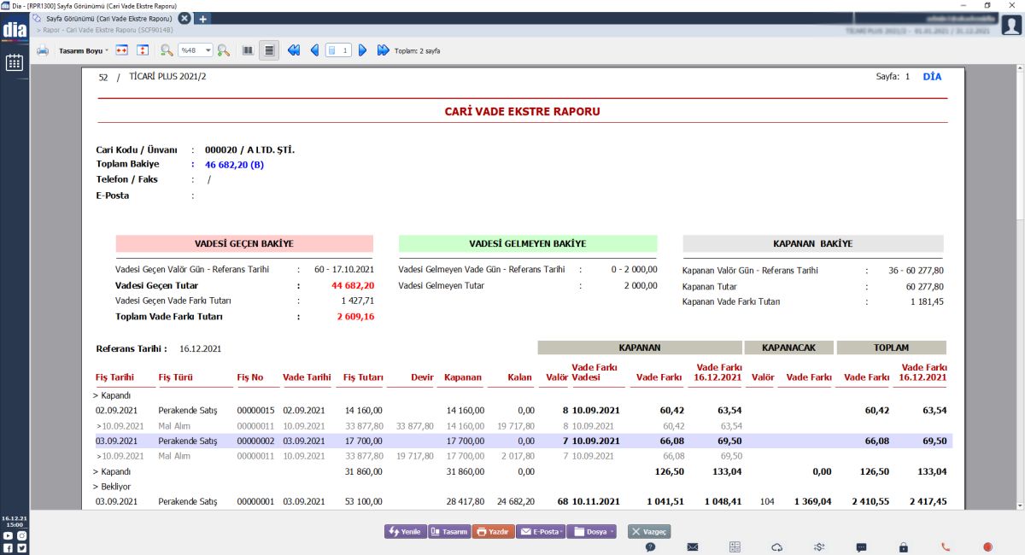Click the fit-to-width icon
The width and height of the screenshot is (1025, 555).
tap(122, 51)
